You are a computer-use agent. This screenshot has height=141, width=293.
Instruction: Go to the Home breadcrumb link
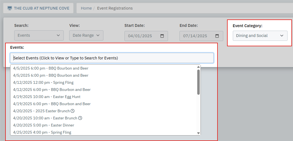(x=86, y=8)
